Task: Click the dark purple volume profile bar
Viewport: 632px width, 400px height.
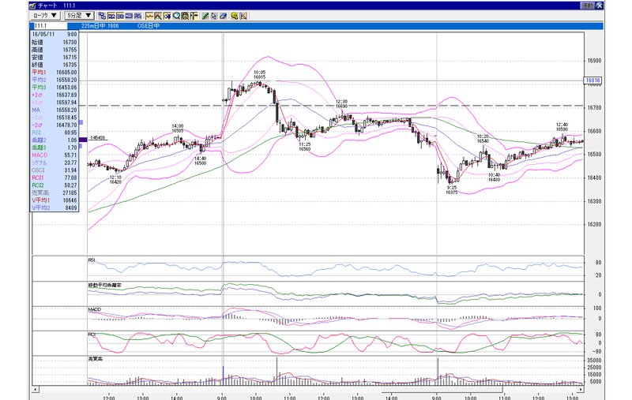Action: coord(83,140)
